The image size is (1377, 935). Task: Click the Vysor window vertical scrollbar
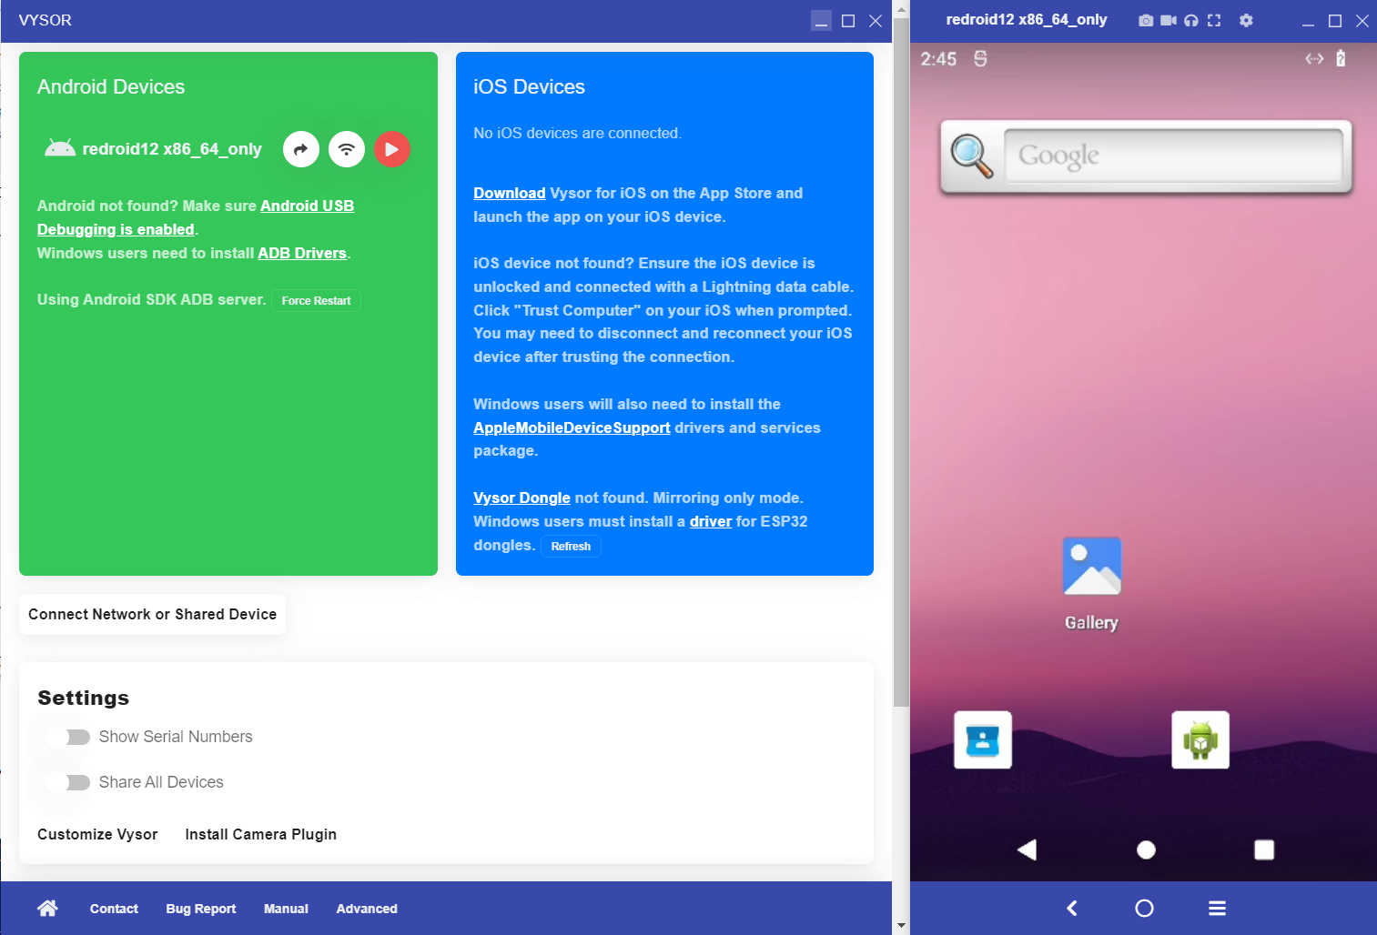(900, 364)
